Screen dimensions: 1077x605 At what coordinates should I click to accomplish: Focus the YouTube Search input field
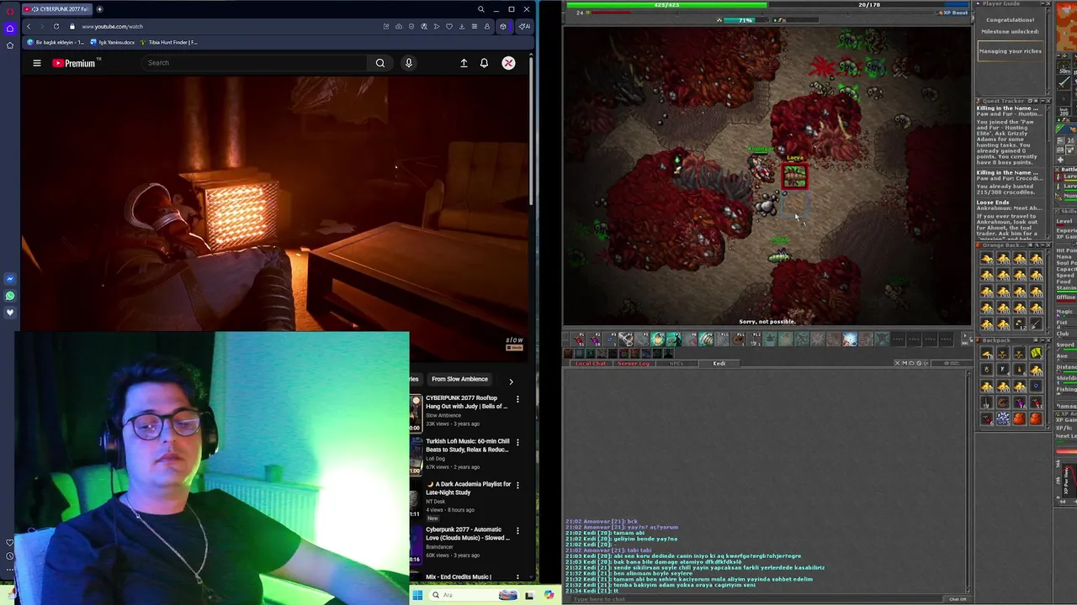tap(256, 63)
